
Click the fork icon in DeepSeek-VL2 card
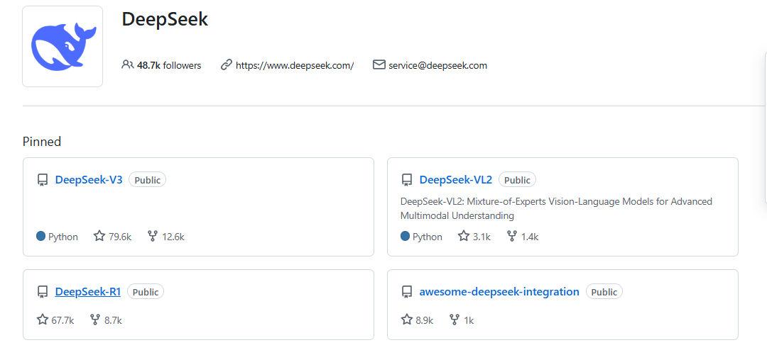[511, 237]
